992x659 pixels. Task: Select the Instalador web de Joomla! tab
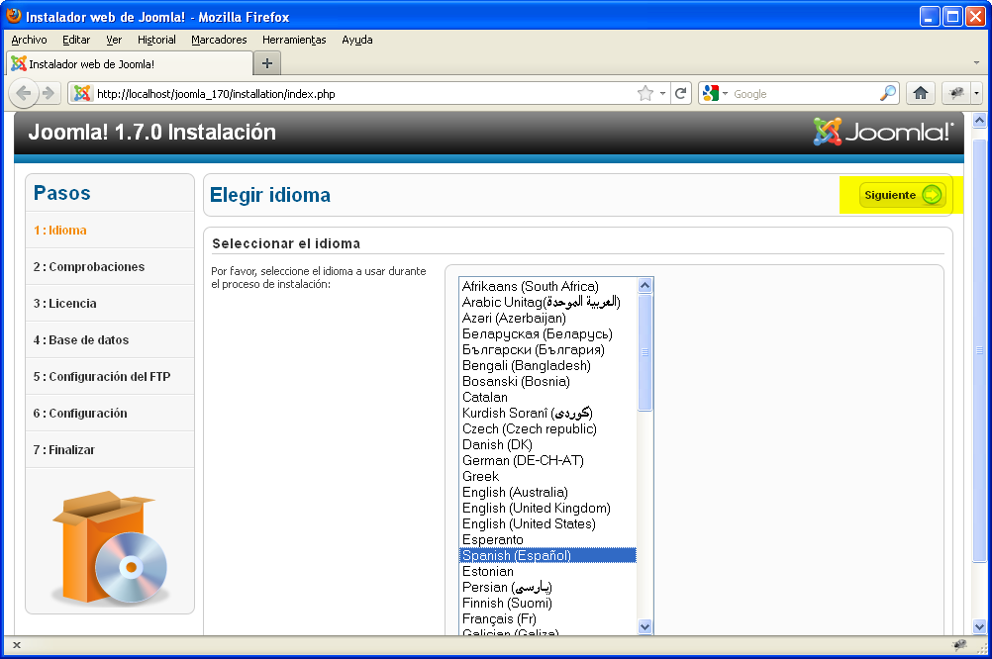129,63
